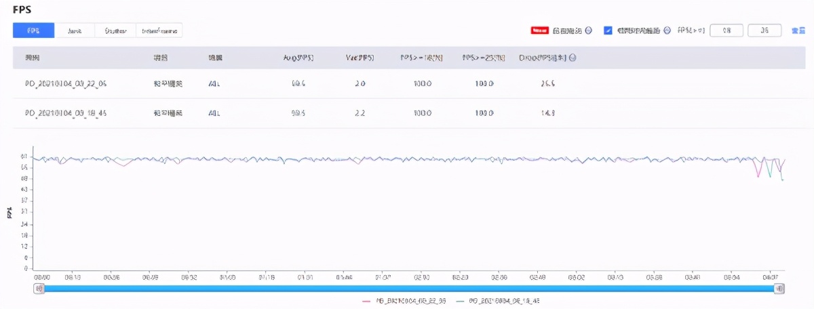Viewport: 814px width, 309px height.
Task: Open the record ending in 09_18_46
Action: coord(66,113)
